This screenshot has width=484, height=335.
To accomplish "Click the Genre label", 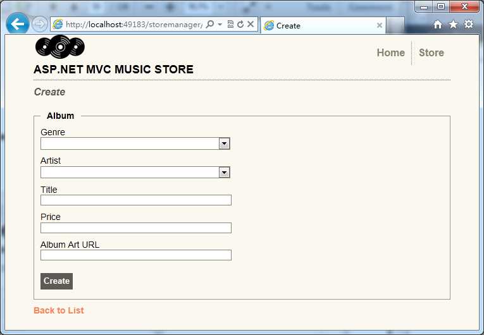I will [53, 132].
